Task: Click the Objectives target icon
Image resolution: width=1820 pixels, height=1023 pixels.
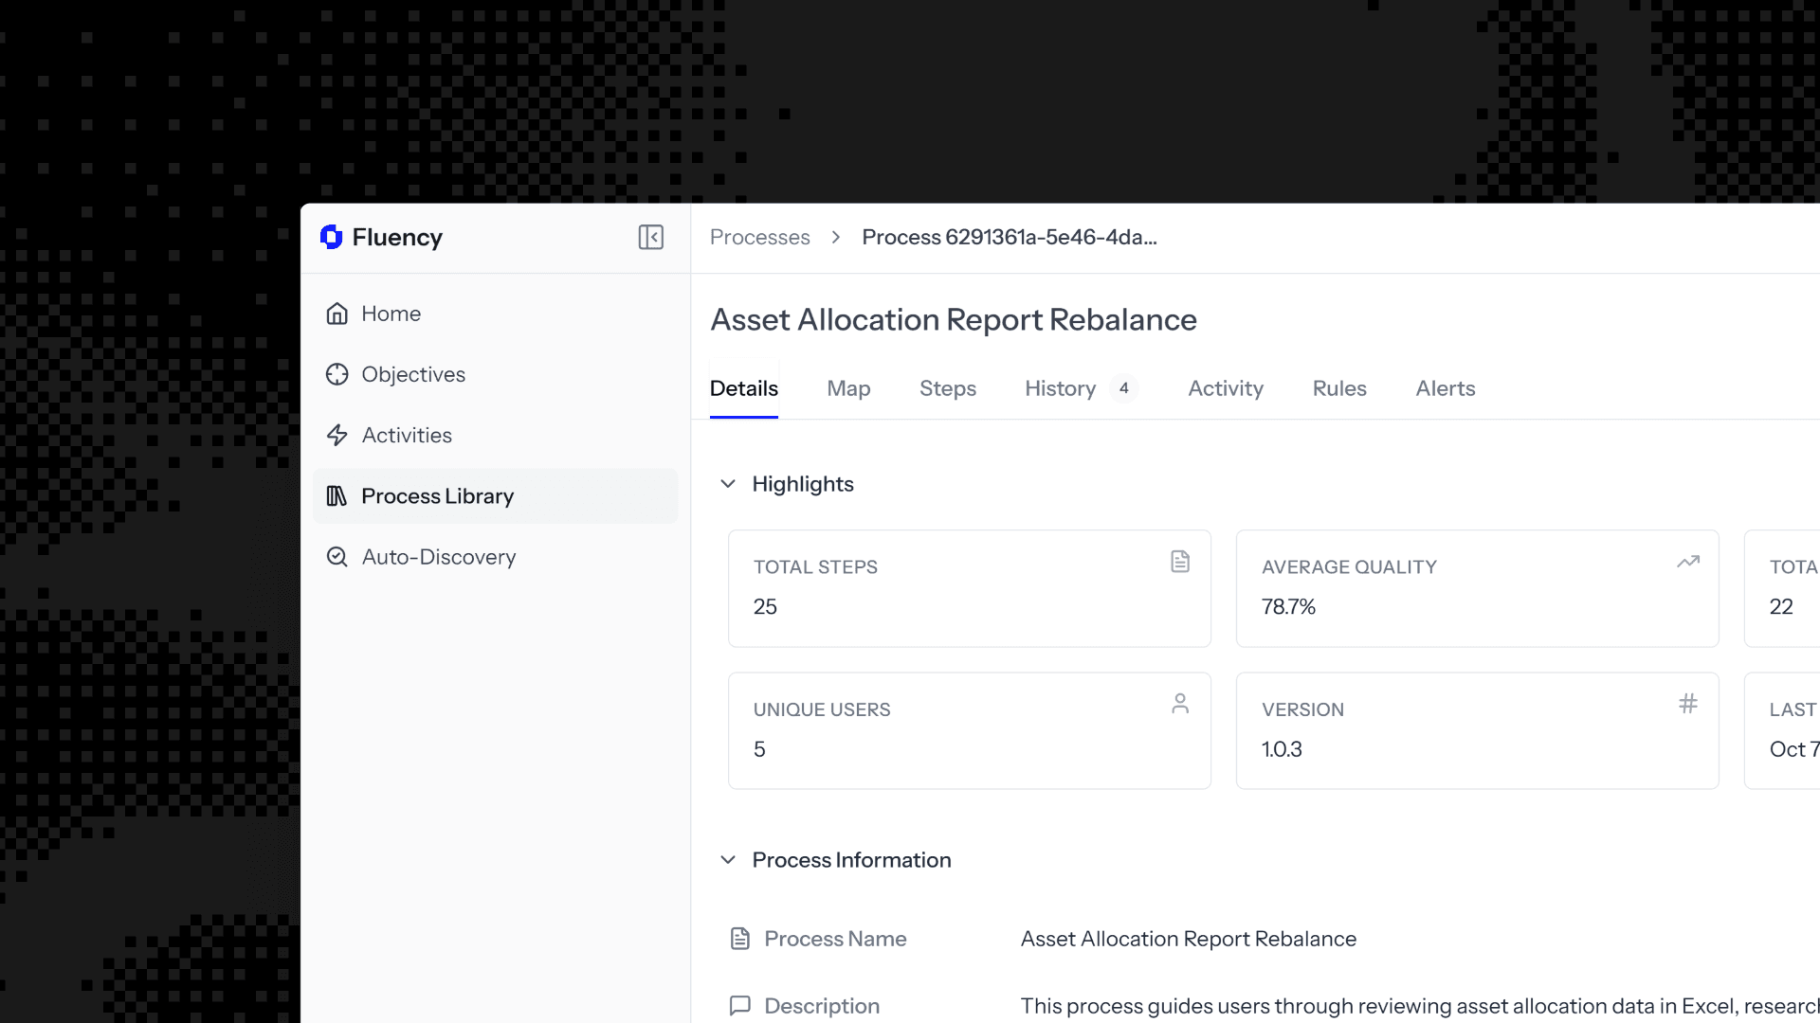Action: click(x=337, y=374)
